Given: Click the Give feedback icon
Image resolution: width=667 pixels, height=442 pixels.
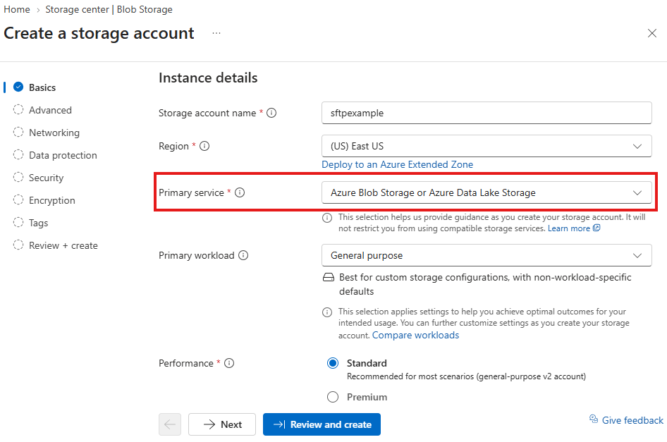Looking at the screenshot, I should click(x=594, y=419).
